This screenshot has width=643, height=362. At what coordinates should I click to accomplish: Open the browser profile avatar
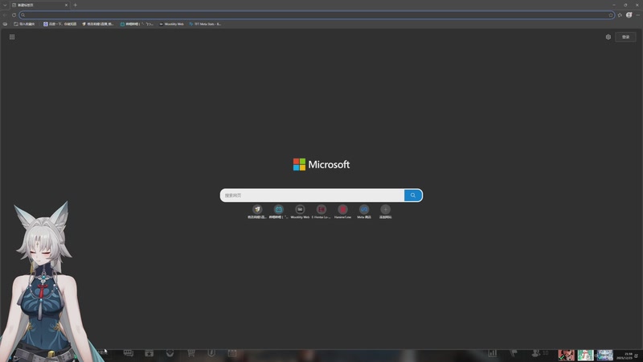pos(629,14)
